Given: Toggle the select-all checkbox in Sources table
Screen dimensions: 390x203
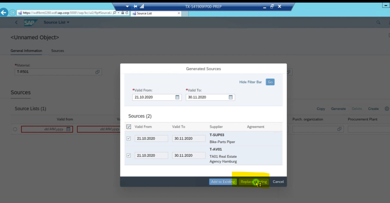Looking at the screenshot, I should pos(129,127).
